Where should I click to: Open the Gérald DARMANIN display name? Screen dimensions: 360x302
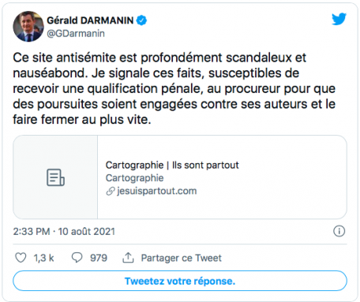click(x=90, y=21)
